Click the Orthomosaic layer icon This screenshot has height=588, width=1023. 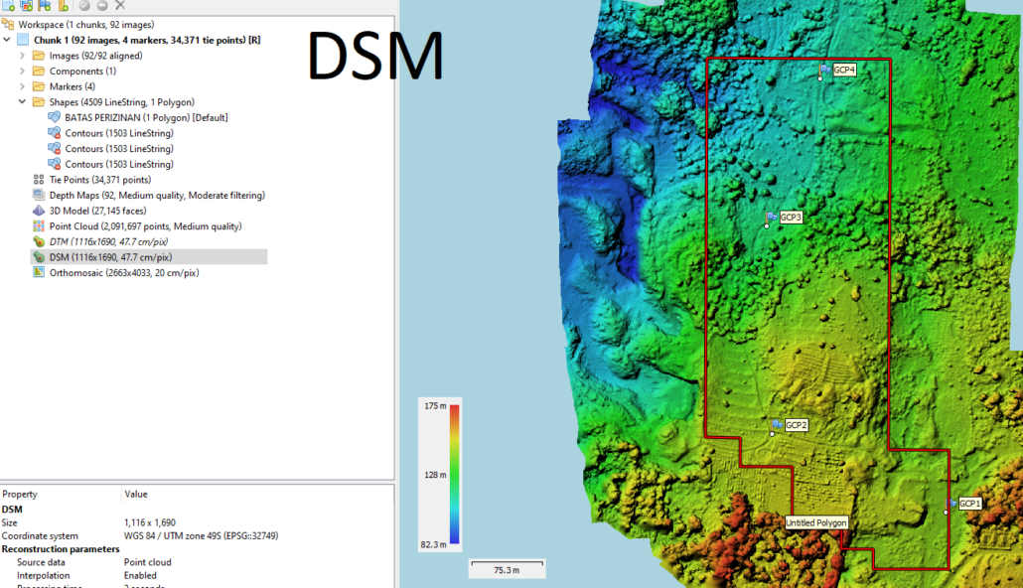39,272
